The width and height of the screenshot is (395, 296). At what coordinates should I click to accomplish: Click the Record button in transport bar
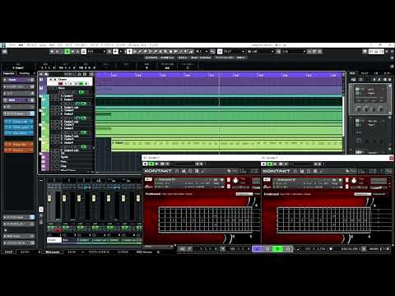point(287,249)
